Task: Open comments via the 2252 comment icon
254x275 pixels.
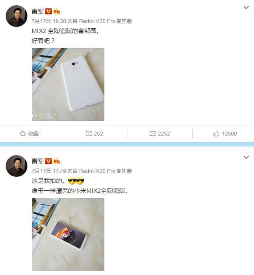Action: click(152, 134)
